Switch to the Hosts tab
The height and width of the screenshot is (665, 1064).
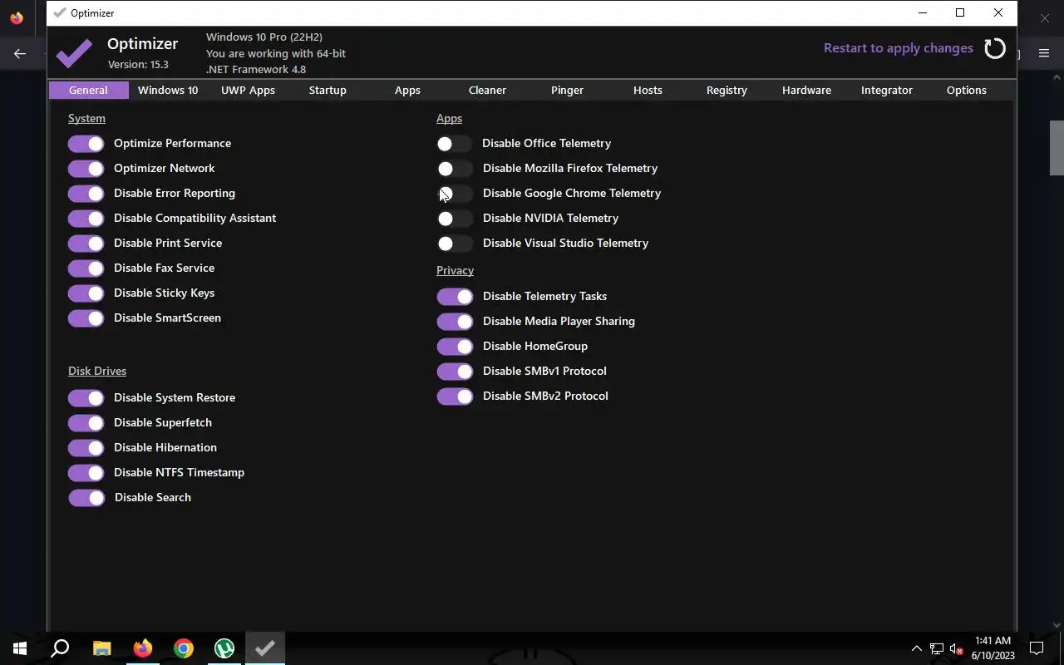coord(648,90)
